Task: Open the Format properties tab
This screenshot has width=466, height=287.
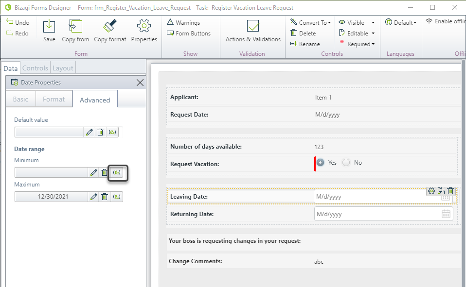Action: 54,99
